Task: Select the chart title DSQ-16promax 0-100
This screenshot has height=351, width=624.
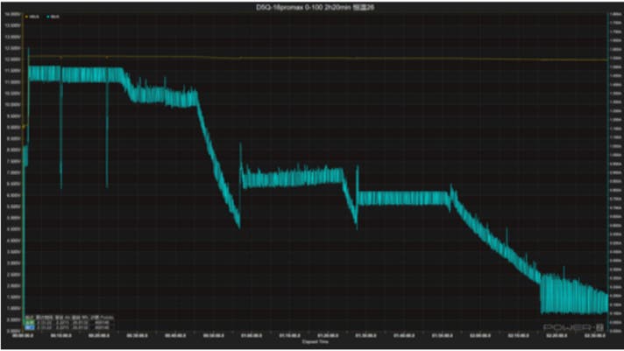Action: (312, 6)
